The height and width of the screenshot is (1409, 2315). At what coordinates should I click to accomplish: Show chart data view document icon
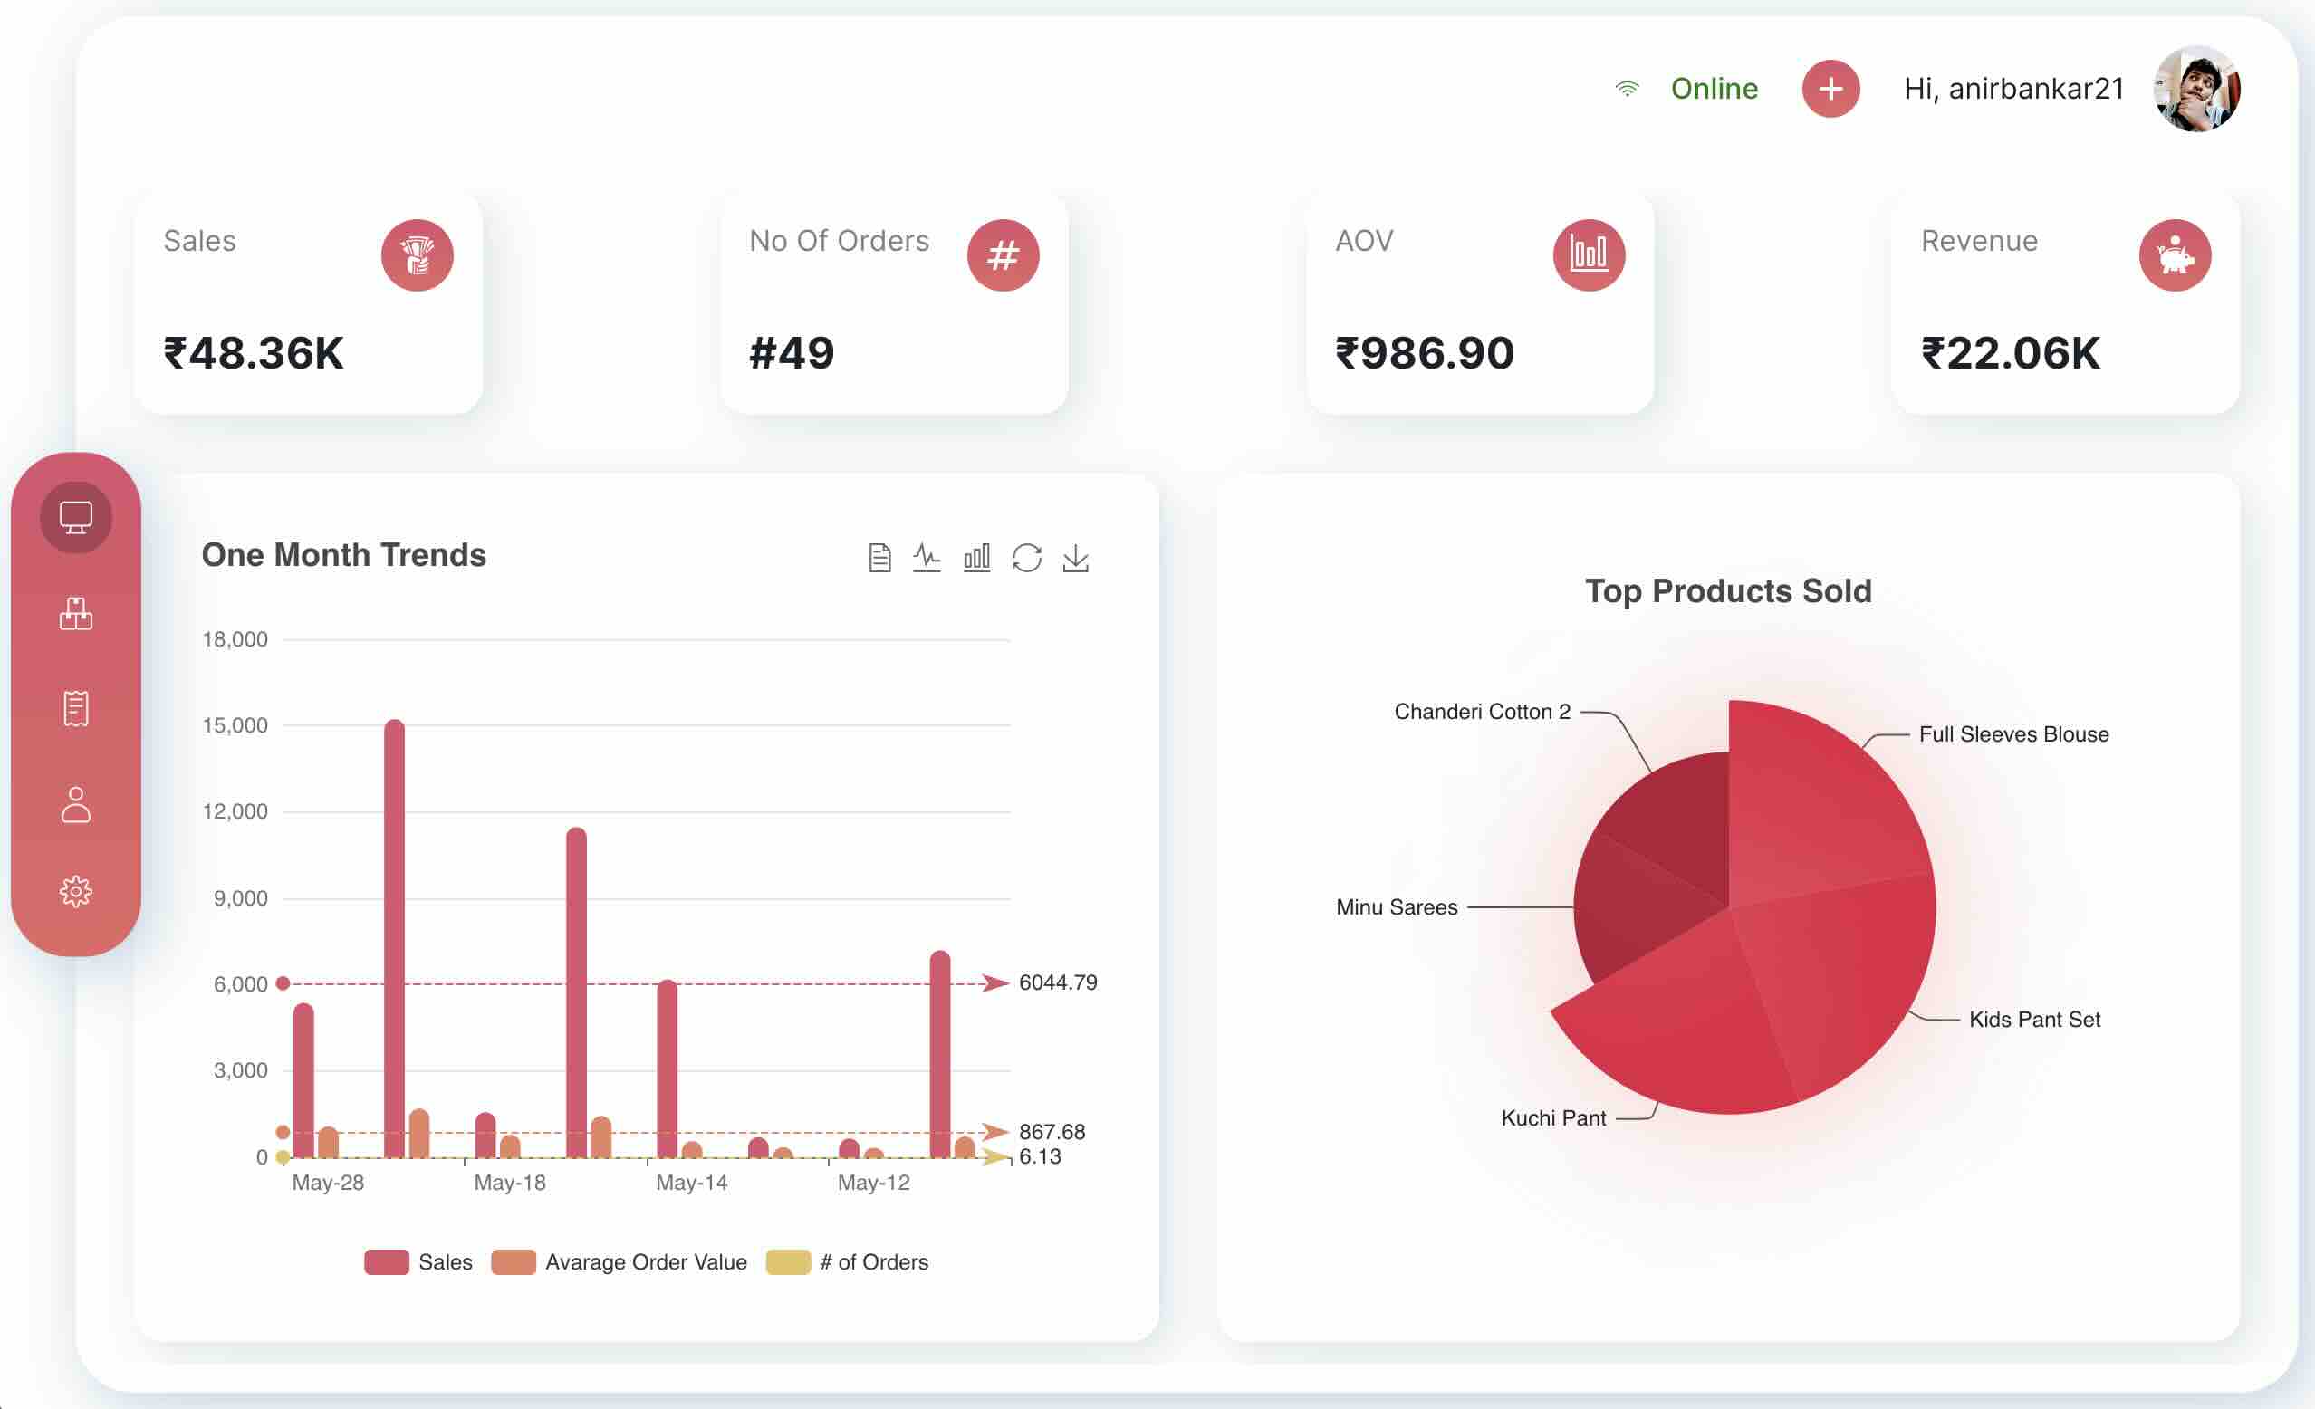pyautogui.click(x=879, y=557)
